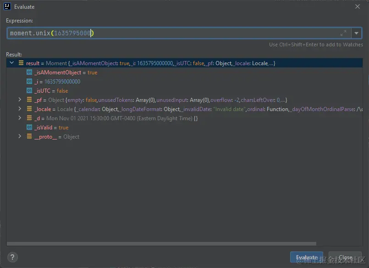Screen dimensions: 369x268
Task: Select the result = Moment row
Action: coord(184,63)
